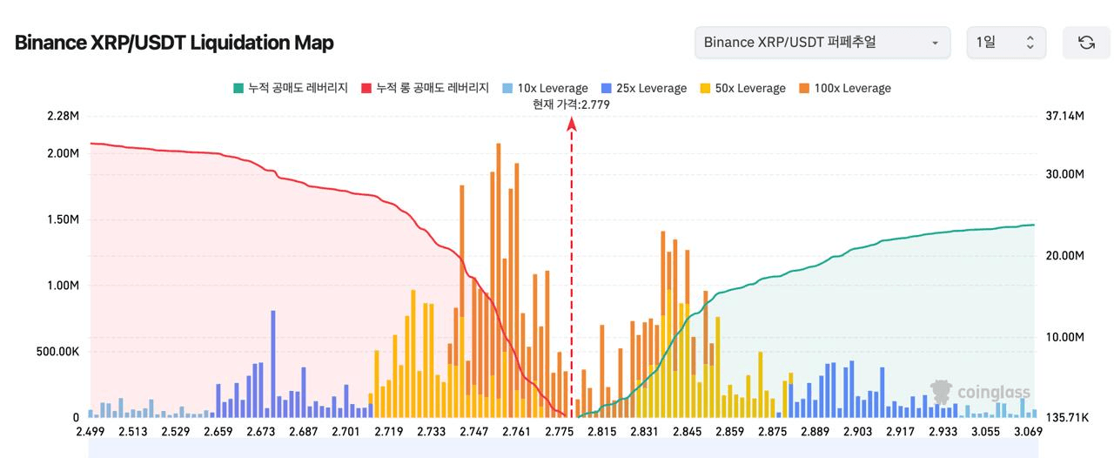1114x458 pixels.
Task: Click the 2.903 x-axis label
Action: (x=858, y=431)
